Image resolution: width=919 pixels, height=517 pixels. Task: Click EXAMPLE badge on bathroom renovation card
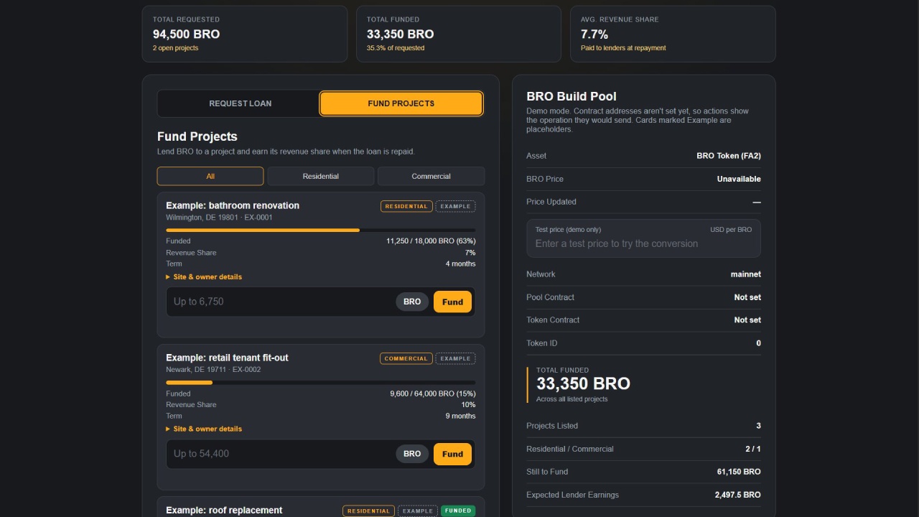point(455,206)
